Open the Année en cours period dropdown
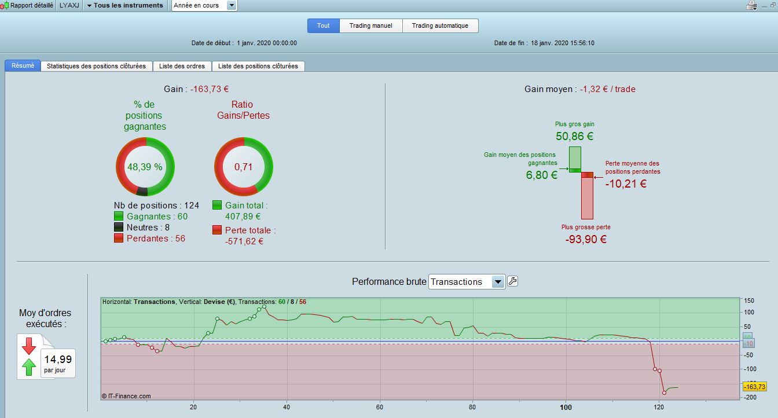This screenshot has height=418, width=778. 204,5
